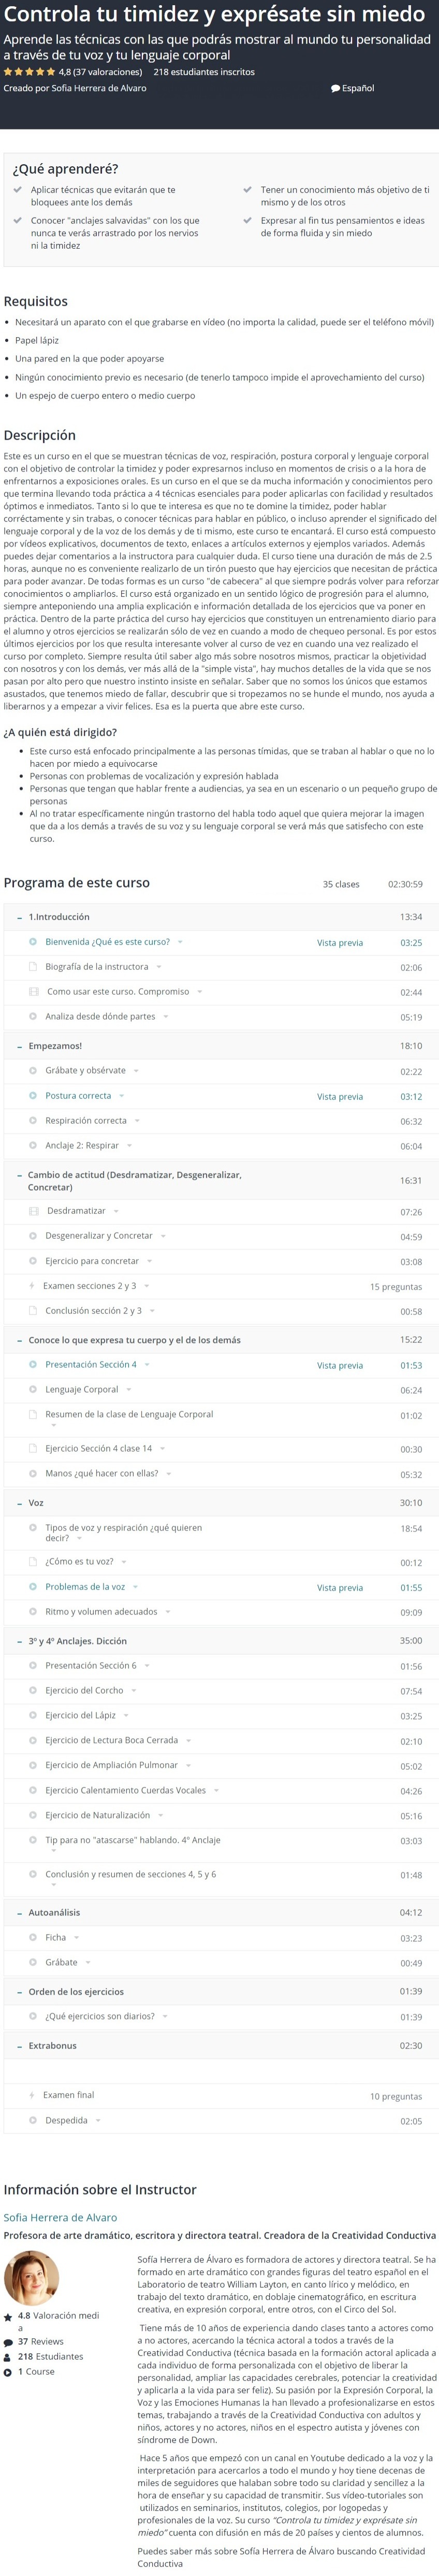439x2576 pixels.
Task: Click the film icon beside Desdramatizar lecture
Action: tap(34, 1210)
